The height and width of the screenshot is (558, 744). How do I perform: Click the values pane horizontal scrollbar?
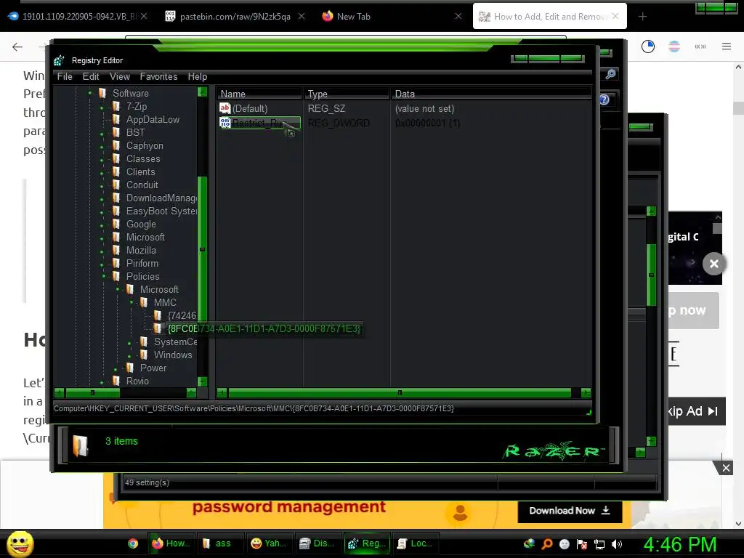click(400, 393)
